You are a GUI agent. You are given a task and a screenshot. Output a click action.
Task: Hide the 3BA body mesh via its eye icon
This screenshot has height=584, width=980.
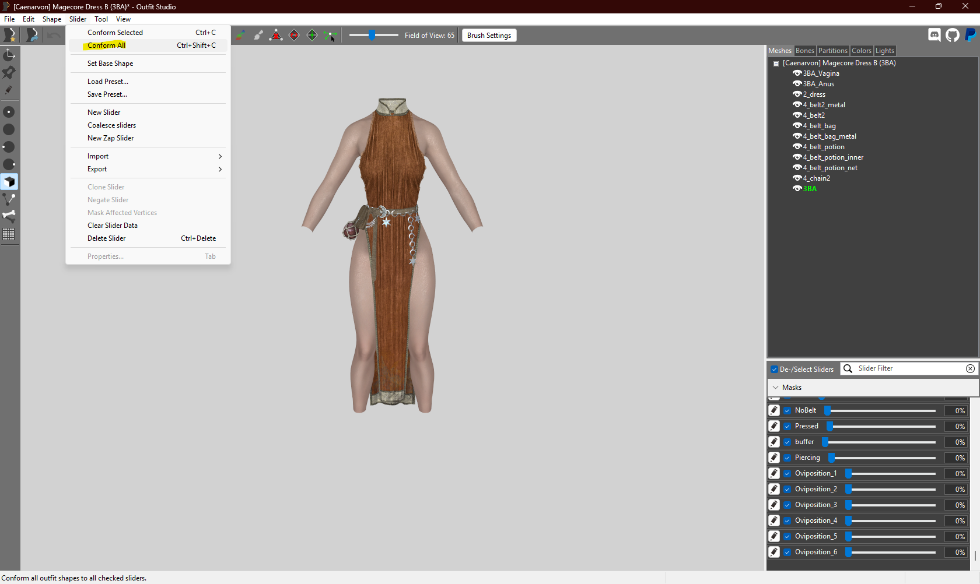pos(797,189)
